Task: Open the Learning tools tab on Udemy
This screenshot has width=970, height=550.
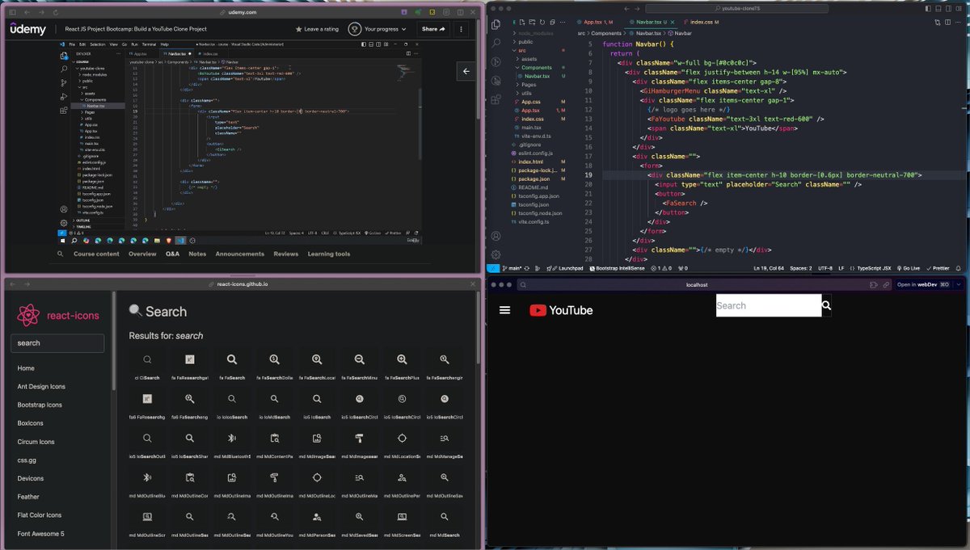Action: [329, 254]
